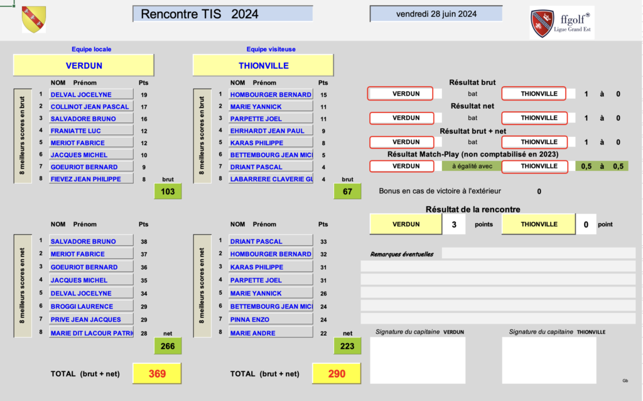Click the yellow VERDUN local team name cell
The width and height of the screenshot is (643, 401).
[x=84, y=65]
